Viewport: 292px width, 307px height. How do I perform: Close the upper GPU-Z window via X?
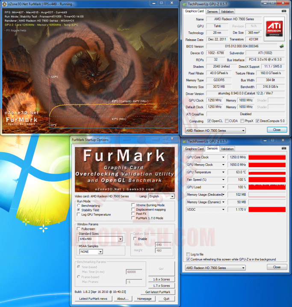click(x=283, y=3)
